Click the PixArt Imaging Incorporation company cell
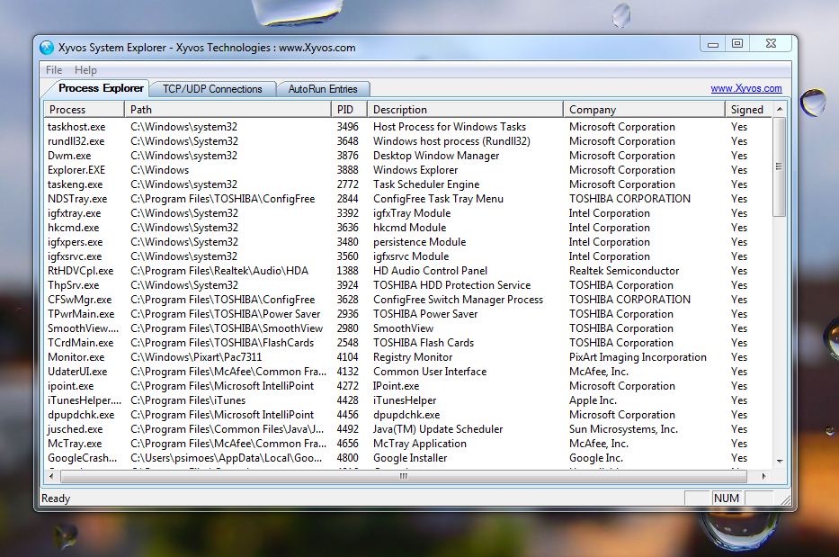This screenshot has height=557, width=839. coord(638,357)
